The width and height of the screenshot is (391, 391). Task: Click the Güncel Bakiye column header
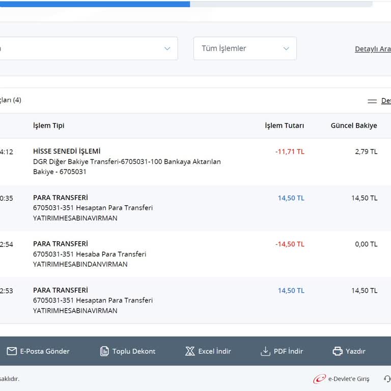pyautogui.click(x=354, y=126)
